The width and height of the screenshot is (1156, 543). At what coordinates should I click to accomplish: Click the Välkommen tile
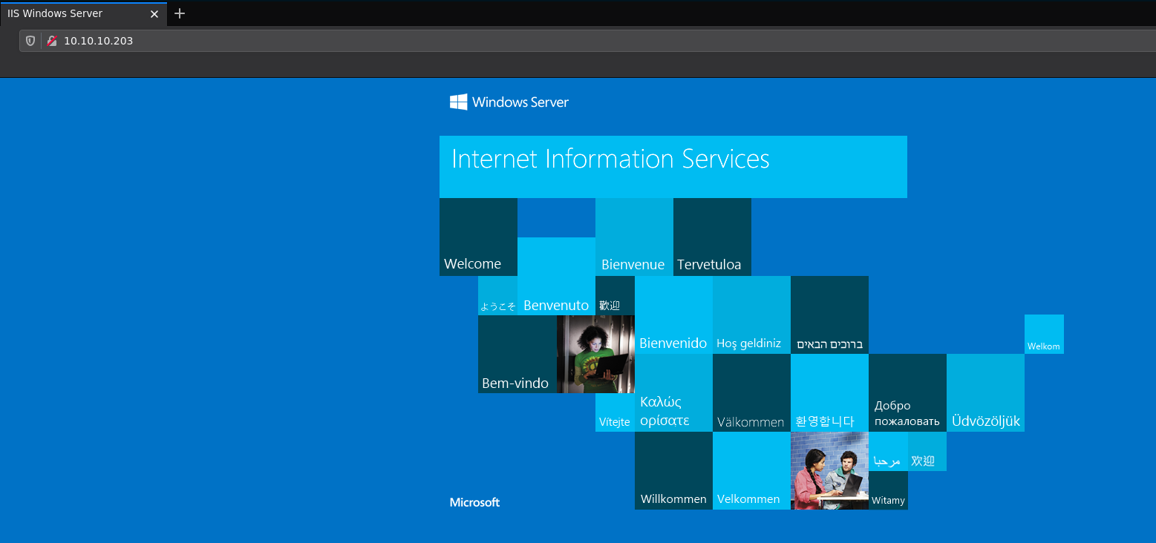click(x=751, y=392)
